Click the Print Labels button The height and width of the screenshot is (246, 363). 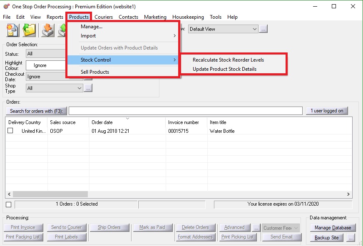coord(67,237)
